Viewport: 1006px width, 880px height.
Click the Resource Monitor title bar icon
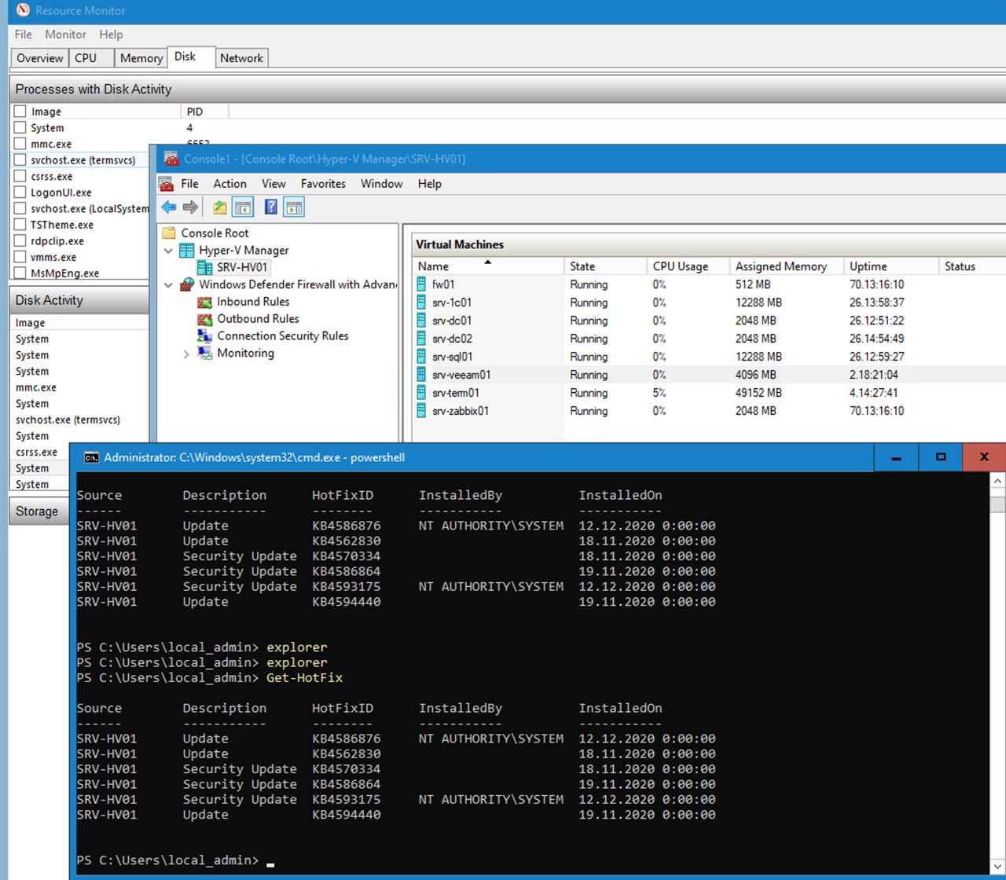pos(23,11)
